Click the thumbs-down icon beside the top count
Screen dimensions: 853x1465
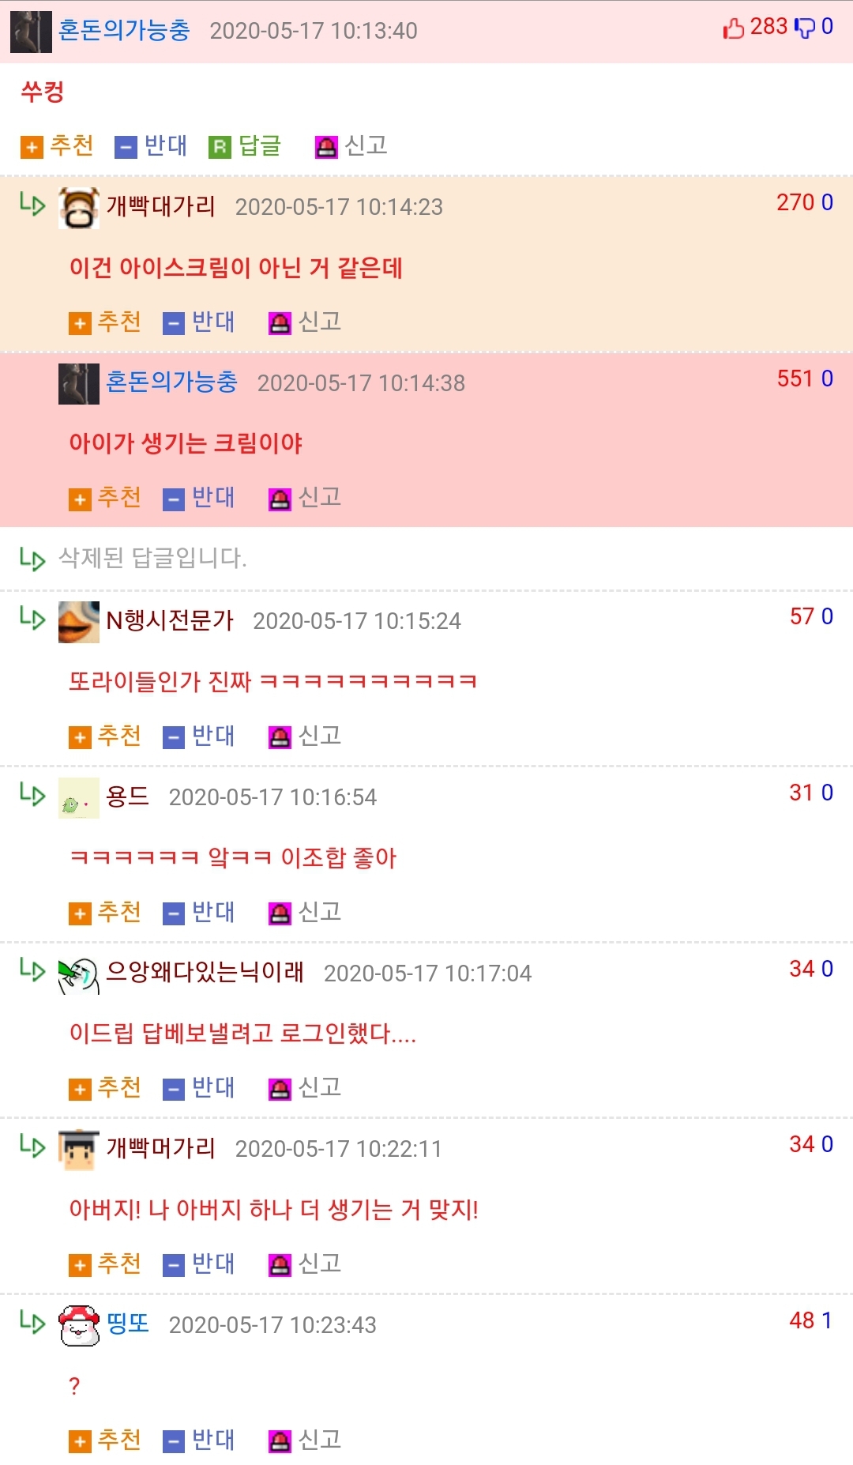tap(804, 28)
